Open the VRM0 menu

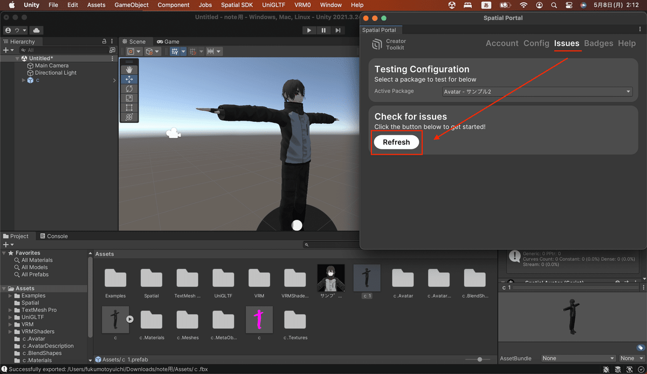302,5
